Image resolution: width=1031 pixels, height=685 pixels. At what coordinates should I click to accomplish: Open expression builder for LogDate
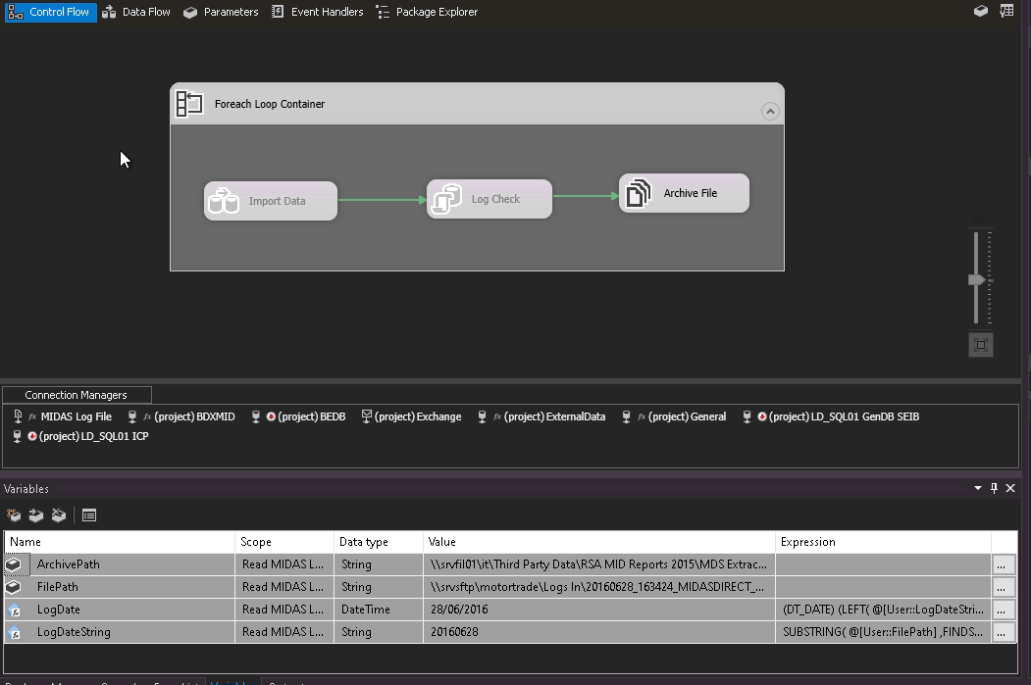click(x=1003, y=611)
